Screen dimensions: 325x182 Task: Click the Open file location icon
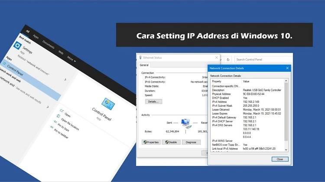58,116
